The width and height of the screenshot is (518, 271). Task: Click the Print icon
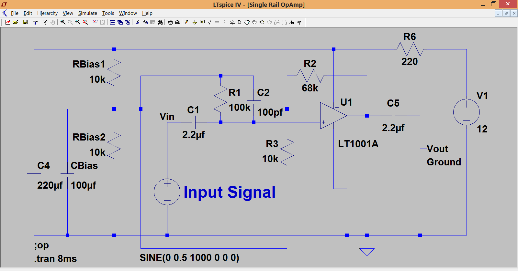point(177,22)
